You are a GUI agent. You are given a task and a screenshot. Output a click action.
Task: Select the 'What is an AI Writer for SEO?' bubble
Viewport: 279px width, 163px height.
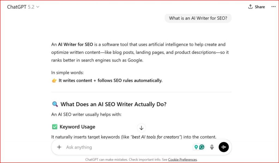(198, 18)
